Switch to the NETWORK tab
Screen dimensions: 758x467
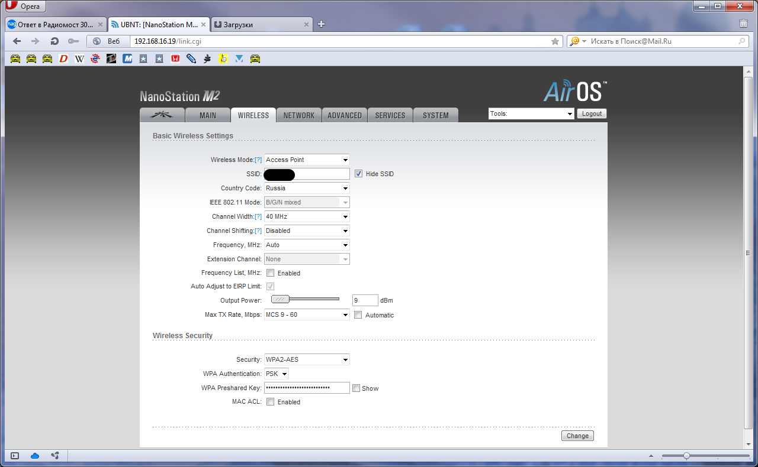tap(298, 115)
